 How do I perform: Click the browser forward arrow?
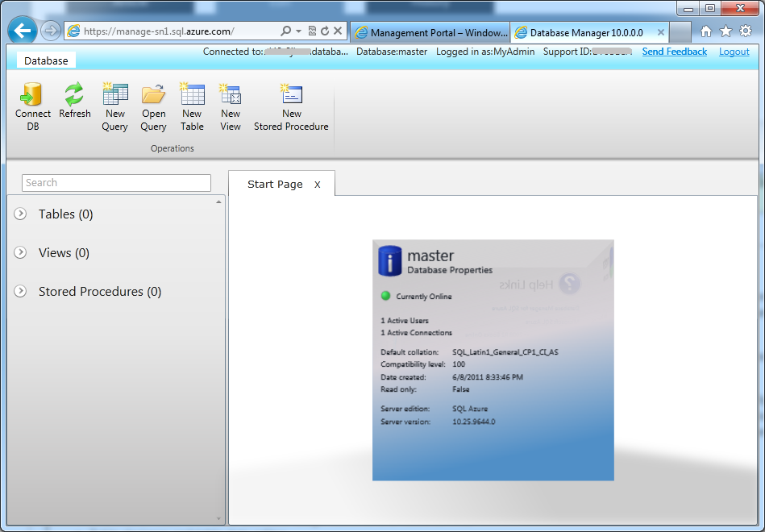[50, 31]
